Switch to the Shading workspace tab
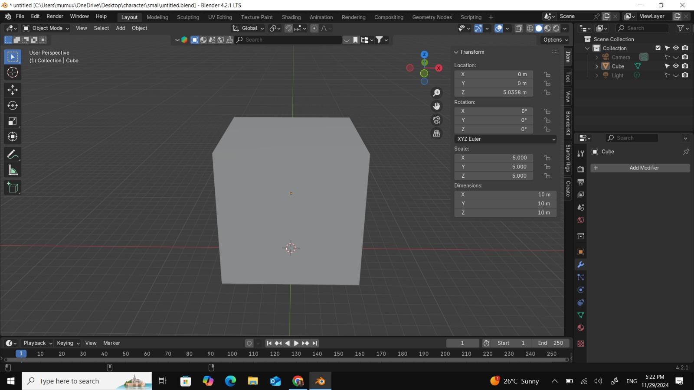Image resolution: width=694 pixels, height=390 pixels. coord(291,17)
